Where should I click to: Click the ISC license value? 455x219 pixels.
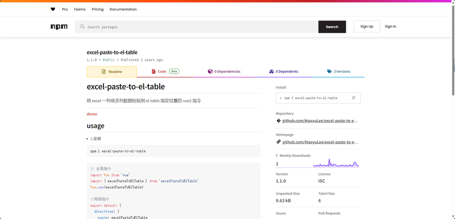coord(321,181)
